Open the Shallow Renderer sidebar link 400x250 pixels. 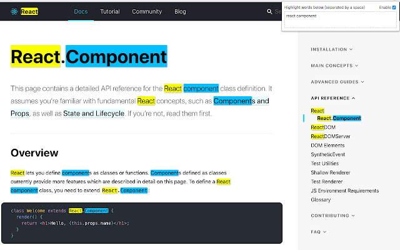click(x=331, y=172)
